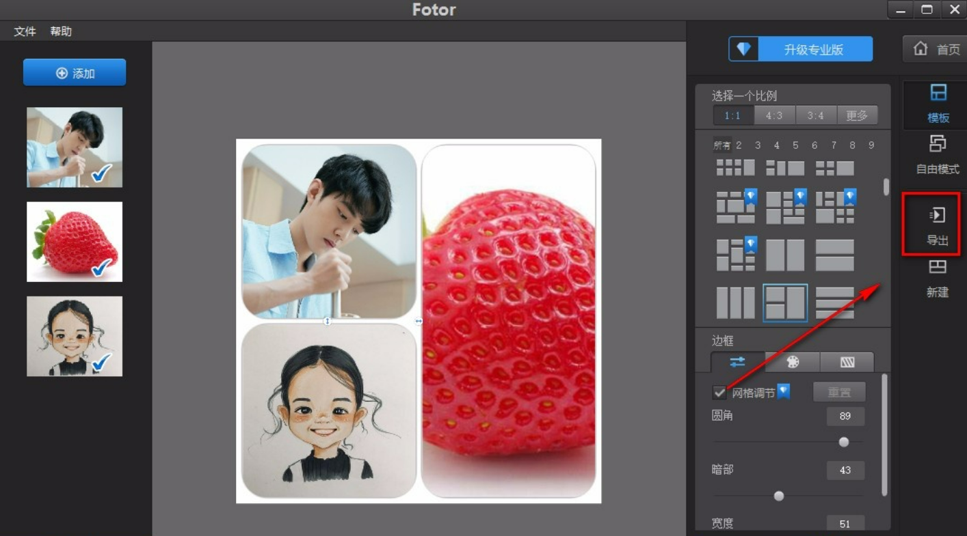Click 新建 to create new collage

coord(938,278)
